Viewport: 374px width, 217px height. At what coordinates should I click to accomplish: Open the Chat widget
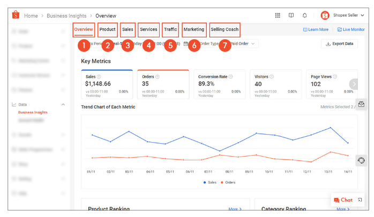(x=343, y=200)
